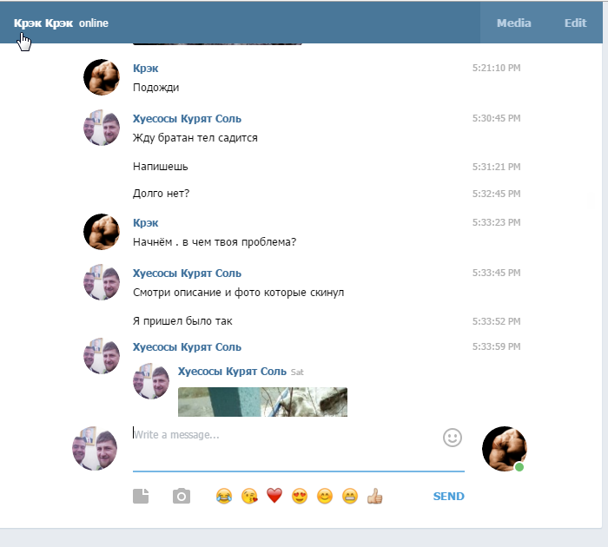Attach a file using the document icon

pyautogui.click(x=141, y=497)
